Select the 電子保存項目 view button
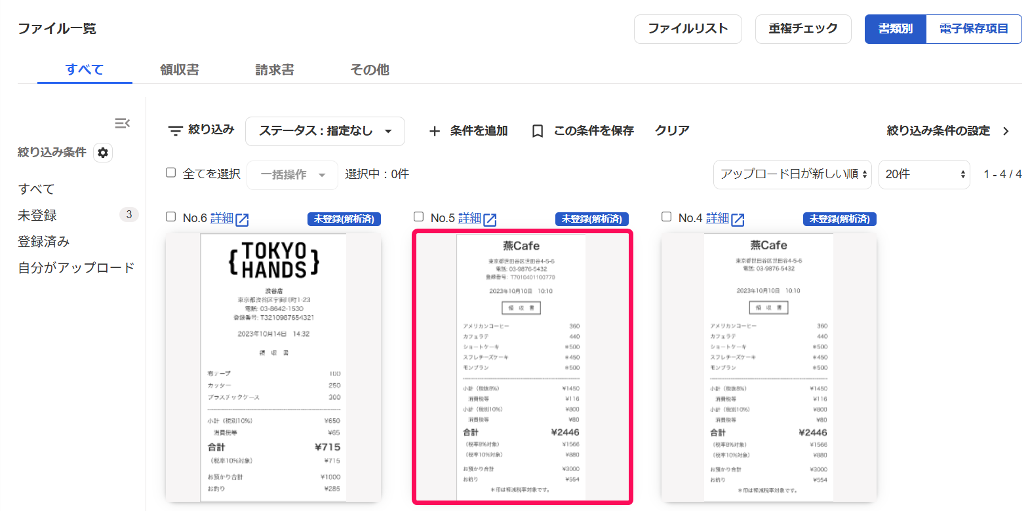The width and height of the screenshot is (1030, 511). point(974,29)
